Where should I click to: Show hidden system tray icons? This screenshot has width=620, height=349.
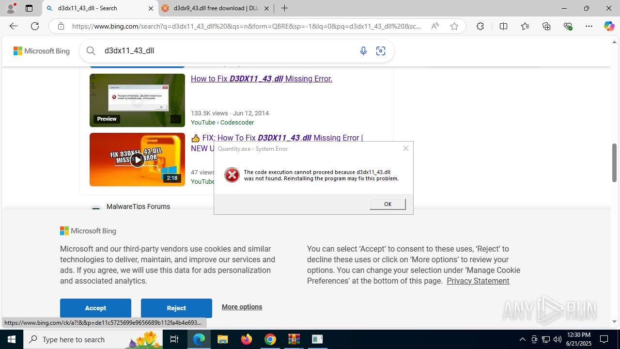[x=522, y=339]
